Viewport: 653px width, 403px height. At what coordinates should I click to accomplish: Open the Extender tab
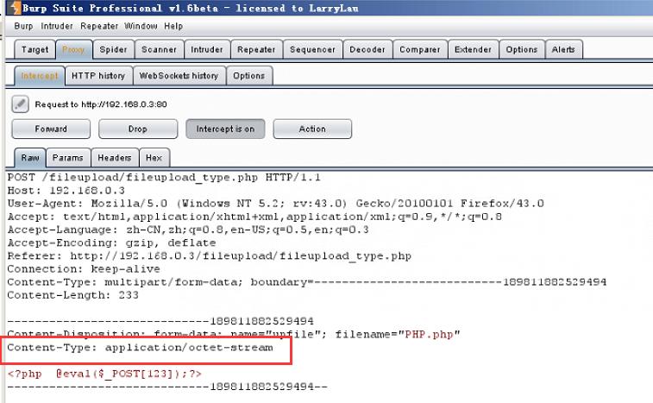[473, 49]
